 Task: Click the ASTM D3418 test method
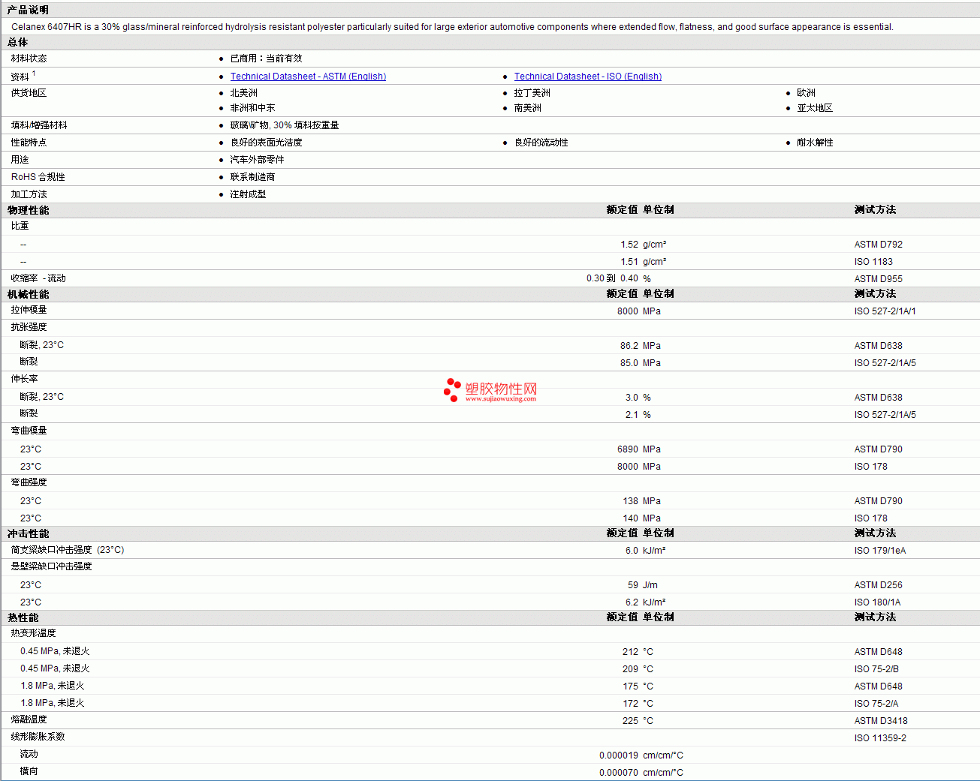pyautogui.click(x=881, y=721)
